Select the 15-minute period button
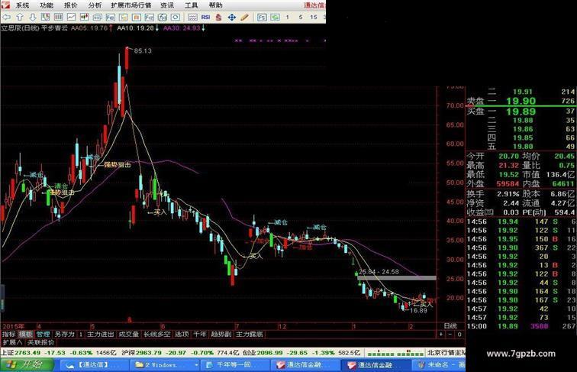The image size is (577, 372). 313,18
